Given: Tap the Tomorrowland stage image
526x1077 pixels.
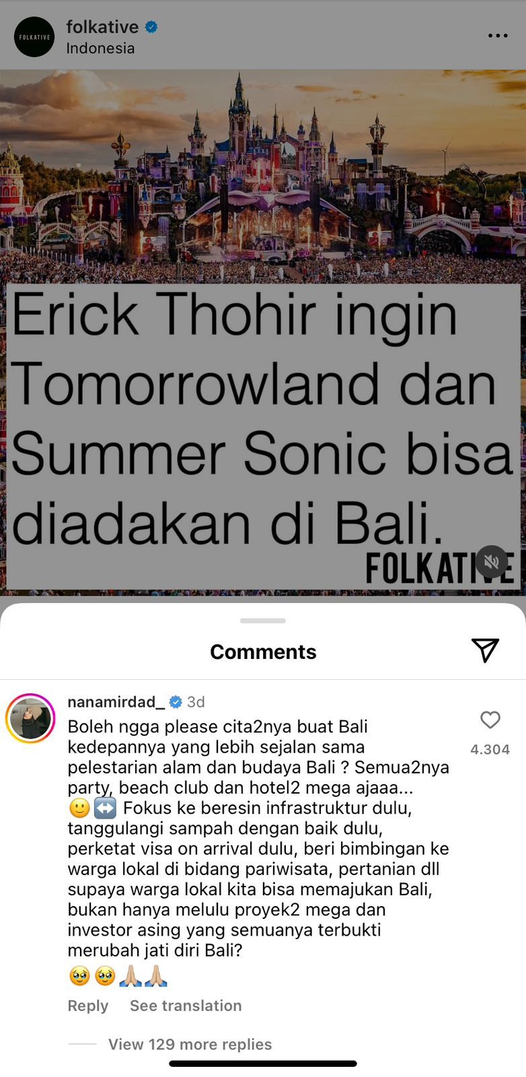Looking at the screenshot, I should pyautogui.click(x=263, y=176).
